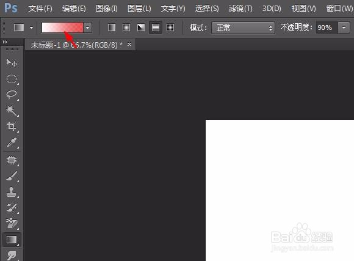Open the 模式 blend mode dropdown
Image resolution: width=354 pixels, height=261 pixels.
click(243, 28)
